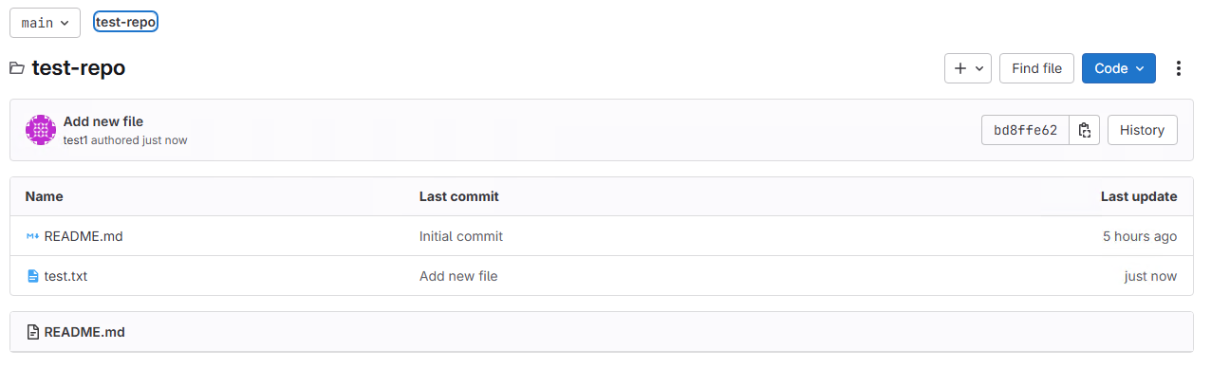This screenshot has height=368, width=1211.
Task: Open the Code dropdown button
Action: click(x=1119, y=68)
